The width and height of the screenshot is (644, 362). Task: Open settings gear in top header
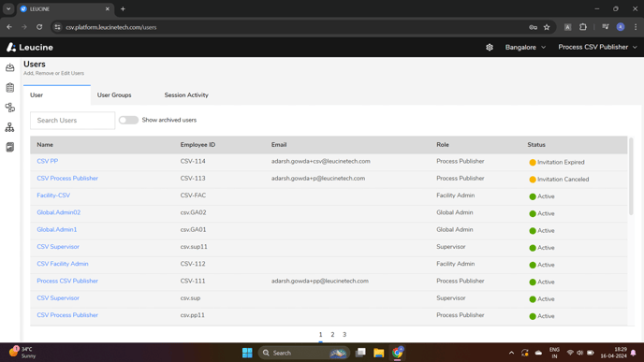[x=490, y=47]
